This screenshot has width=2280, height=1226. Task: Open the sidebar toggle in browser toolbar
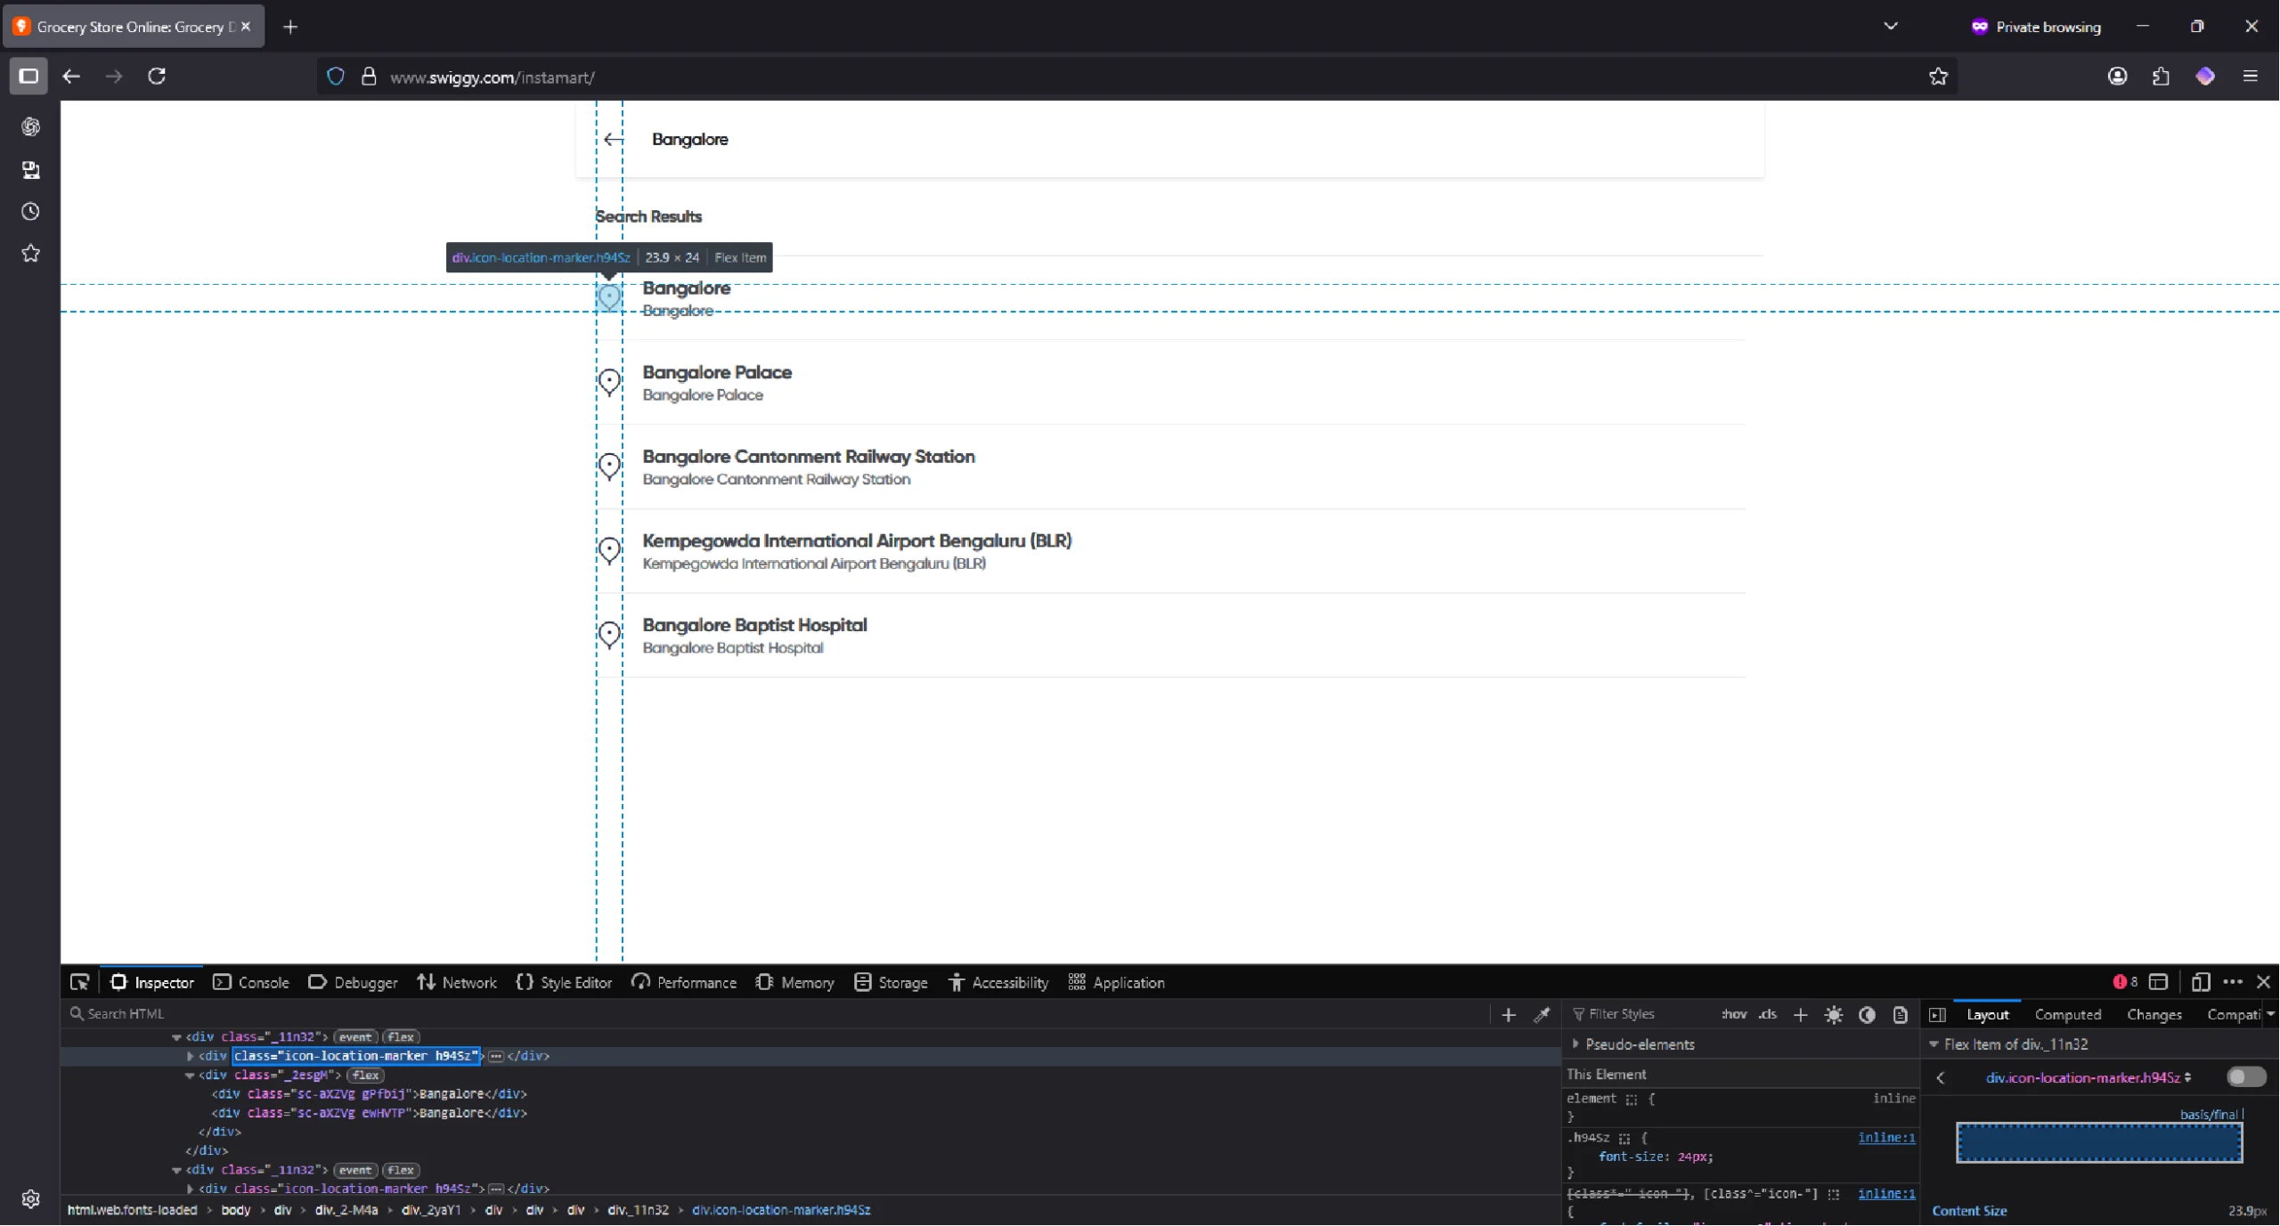(28, 77)
